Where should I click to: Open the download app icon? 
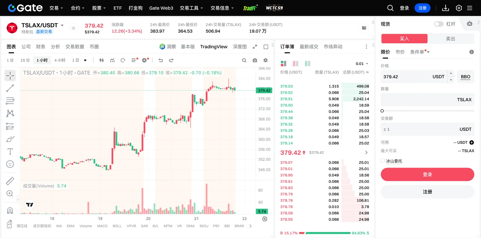(x=446, y=8)
